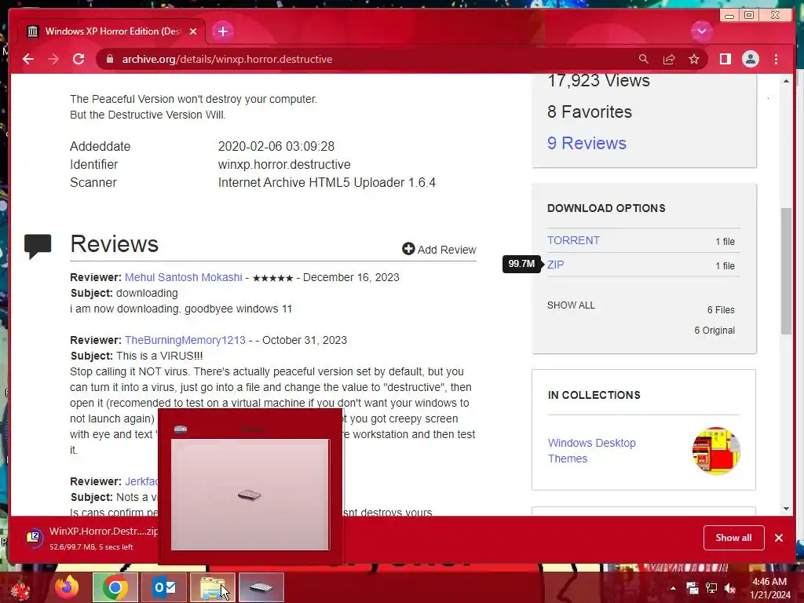Screen dimensions: 804x603
Task: Click the Addeddate value 2020-02-06 03:09:28
Action: [276, 146]
